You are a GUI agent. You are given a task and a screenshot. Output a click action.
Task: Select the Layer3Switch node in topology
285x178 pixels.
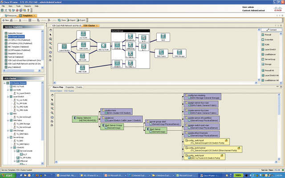point(64,48)
